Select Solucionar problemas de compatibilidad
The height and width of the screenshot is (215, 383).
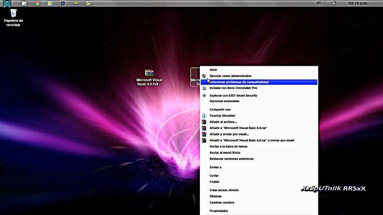[x=259, y=82]
